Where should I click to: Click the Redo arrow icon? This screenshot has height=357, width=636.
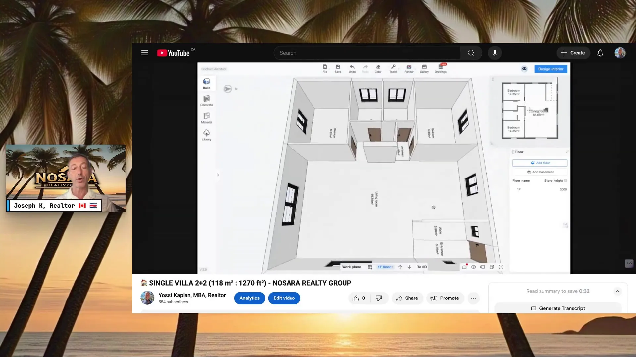coord(365,69)
